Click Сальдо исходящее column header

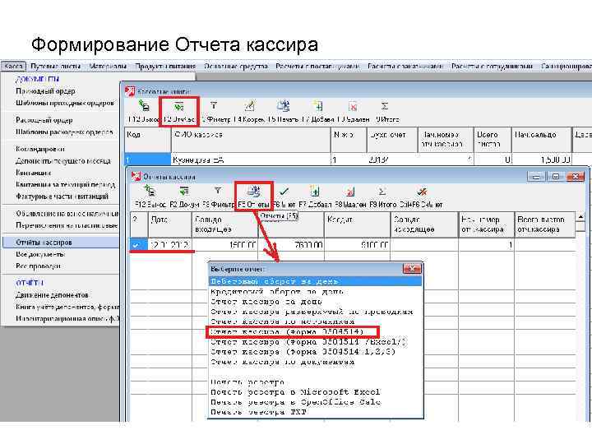[424, 224]
